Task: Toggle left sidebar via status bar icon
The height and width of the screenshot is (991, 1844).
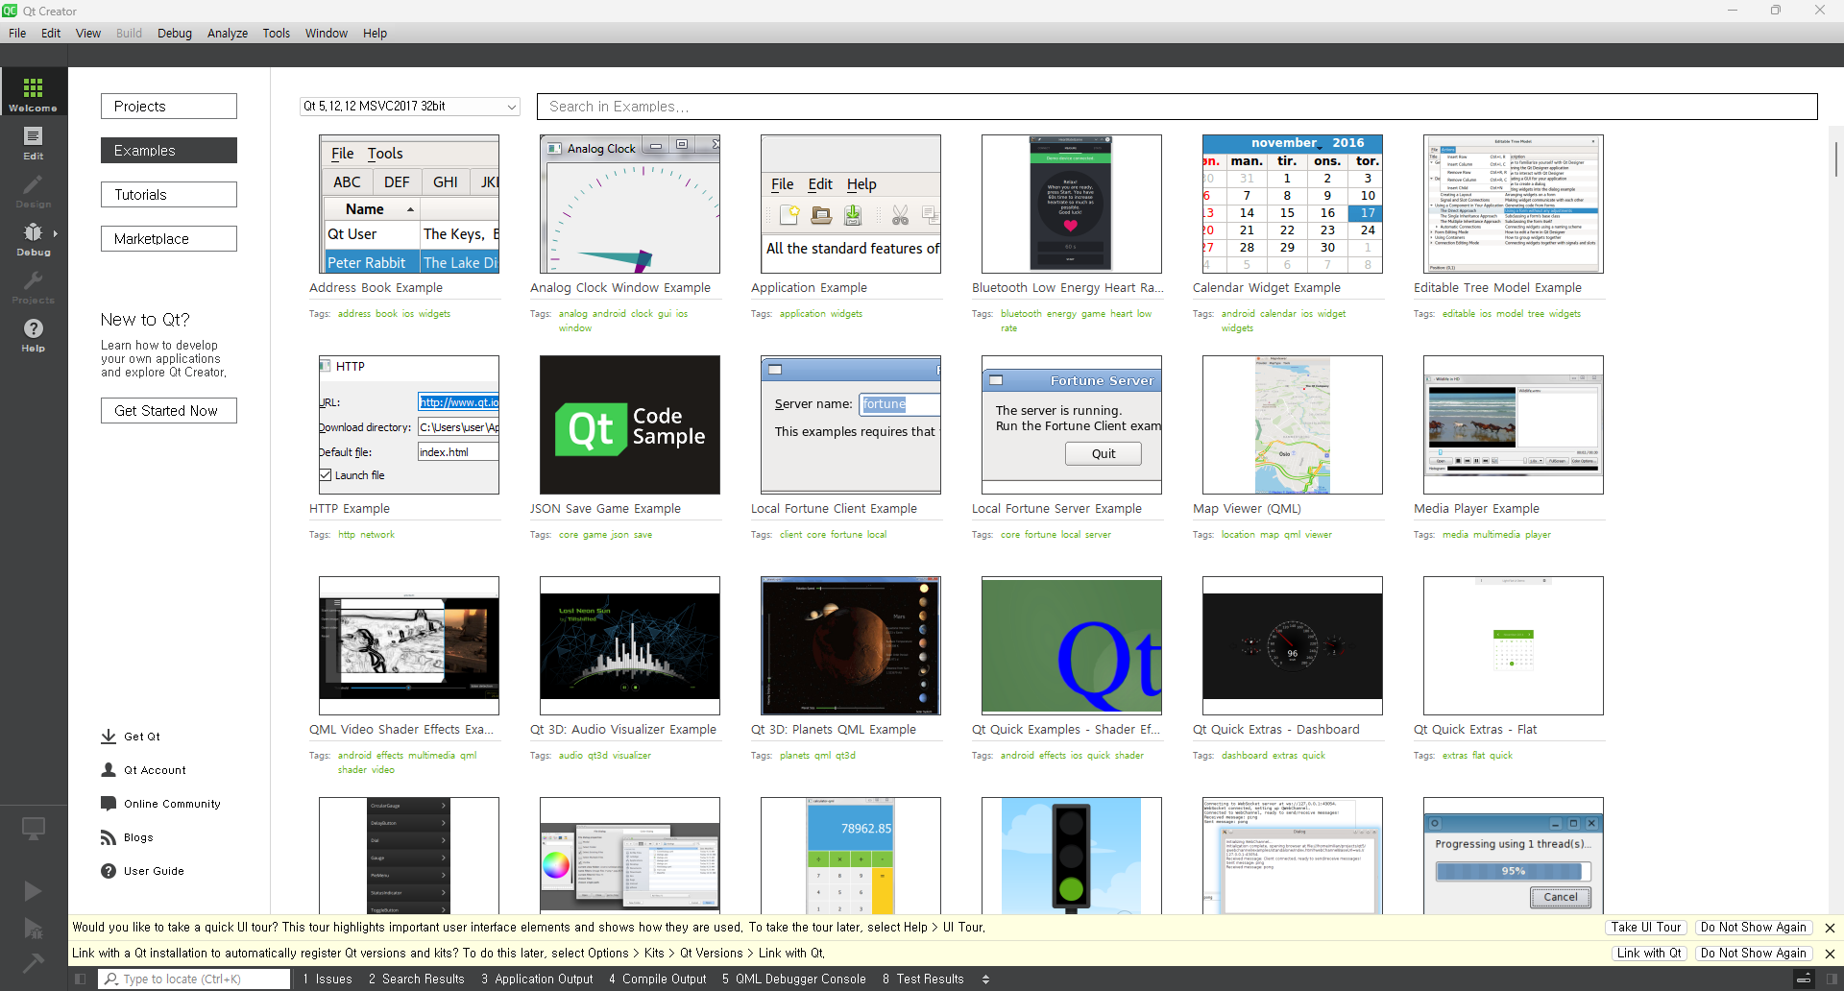Action: [x=81, y=979]
